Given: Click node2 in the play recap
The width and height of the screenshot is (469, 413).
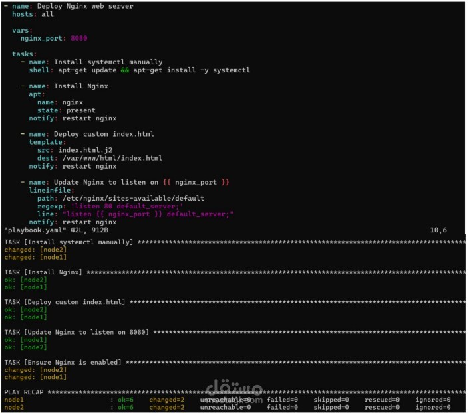Looking at the screenshot, I should click(x=14, y=407).
